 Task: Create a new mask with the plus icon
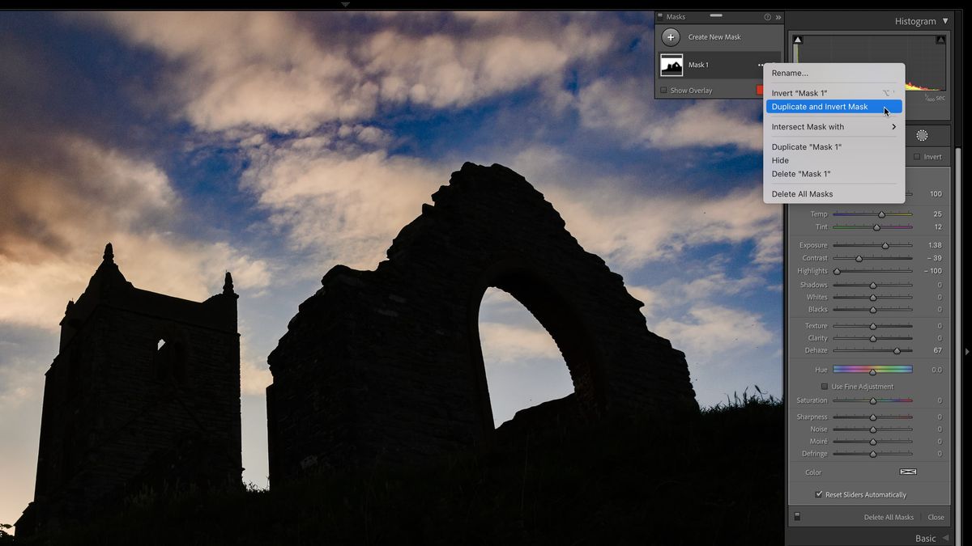(x=671, y=37)
